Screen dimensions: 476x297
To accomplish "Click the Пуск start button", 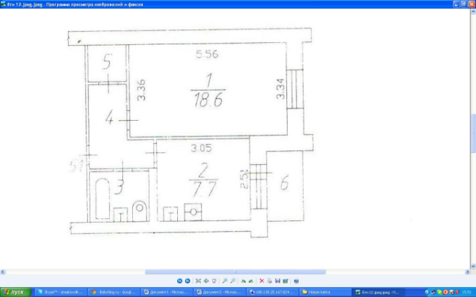I will 15,291.
